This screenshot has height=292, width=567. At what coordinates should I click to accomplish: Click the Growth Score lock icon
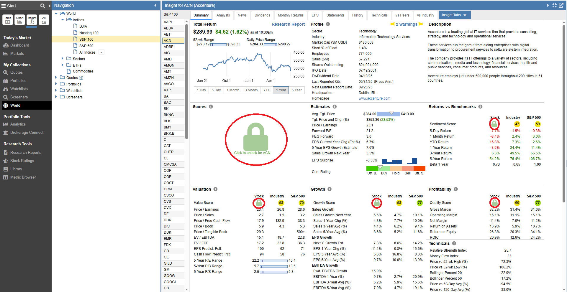click(377, 203)
